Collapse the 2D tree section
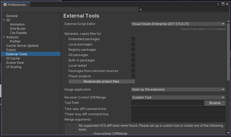This screenshot has height=137, width=231. [4, 20]
